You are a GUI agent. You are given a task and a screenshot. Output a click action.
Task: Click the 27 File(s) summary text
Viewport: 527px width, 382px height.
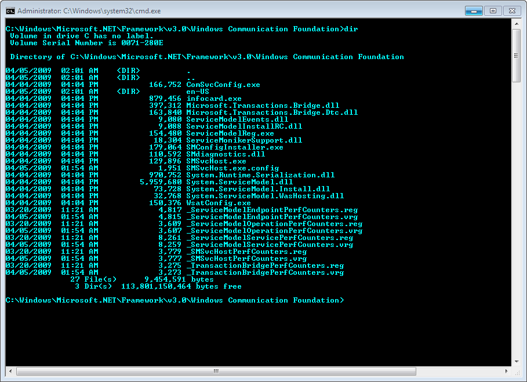(93, 279)
